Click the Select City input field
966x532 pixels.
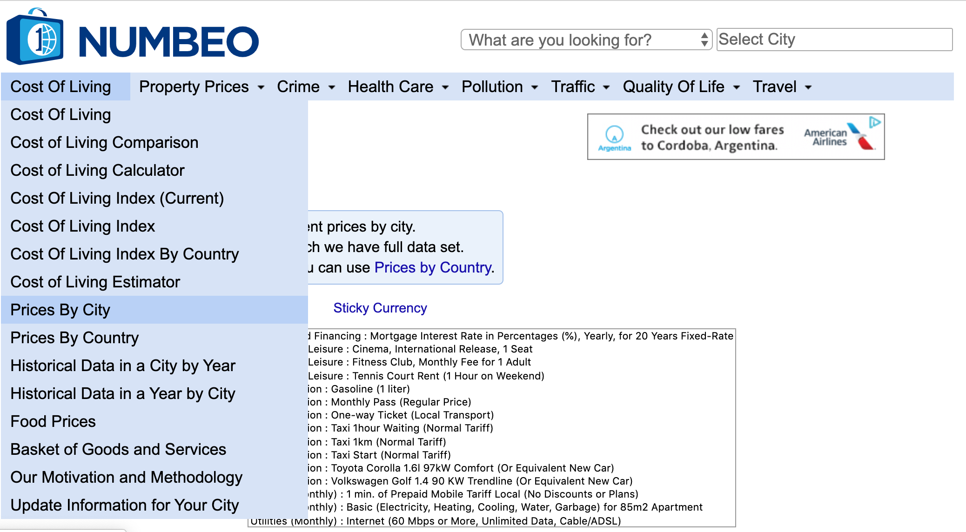834,40
